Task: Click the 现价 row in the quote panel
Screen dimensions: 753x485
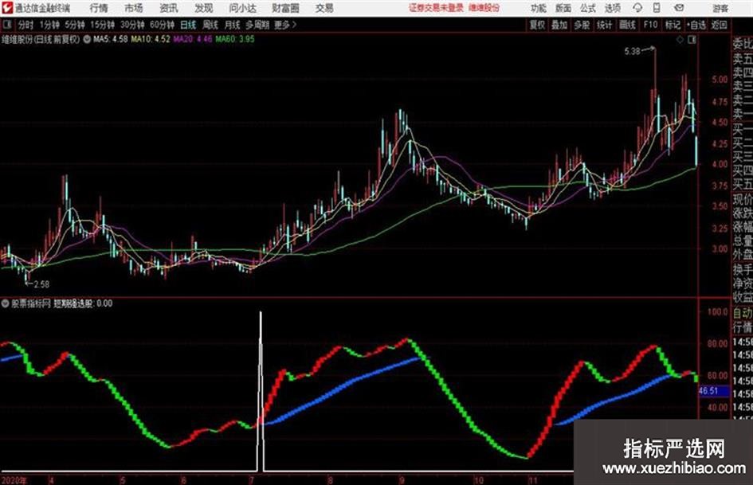Action: 743,199
